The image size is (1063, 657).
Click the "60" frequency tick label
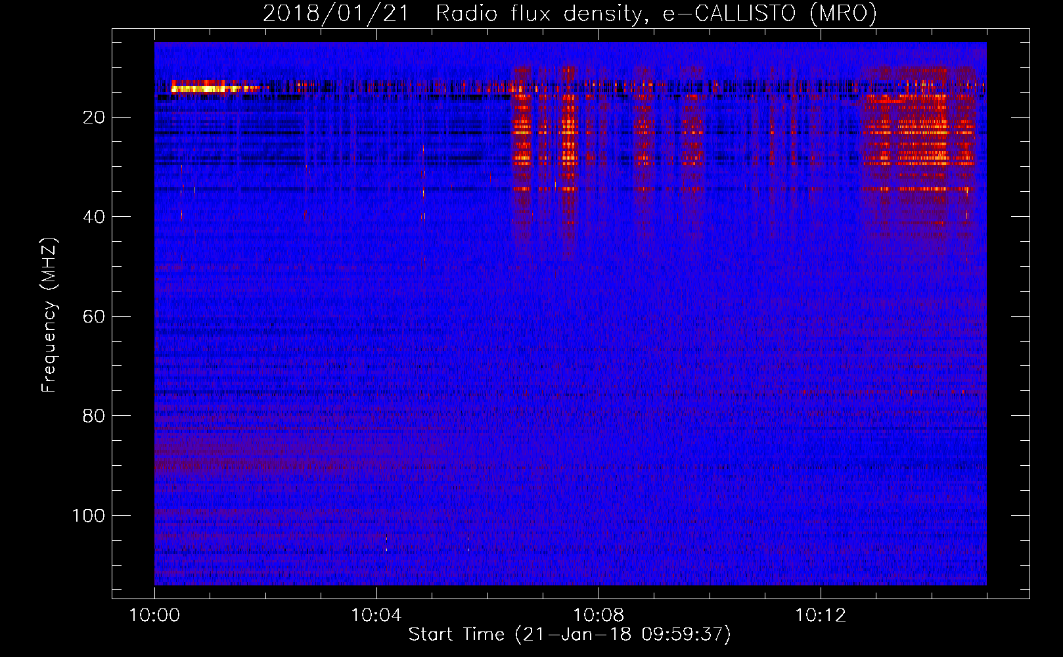(x=95, y=317)
